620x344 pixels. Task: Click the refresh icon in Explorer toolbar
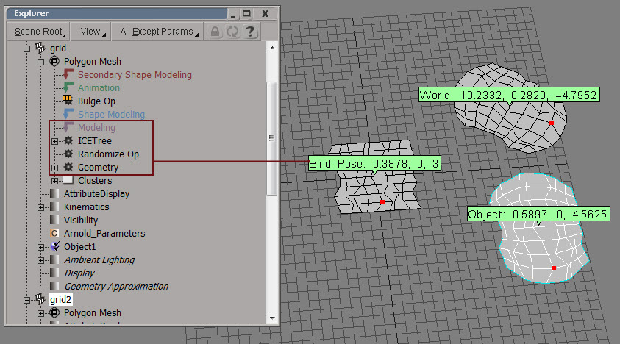(233, 32)
